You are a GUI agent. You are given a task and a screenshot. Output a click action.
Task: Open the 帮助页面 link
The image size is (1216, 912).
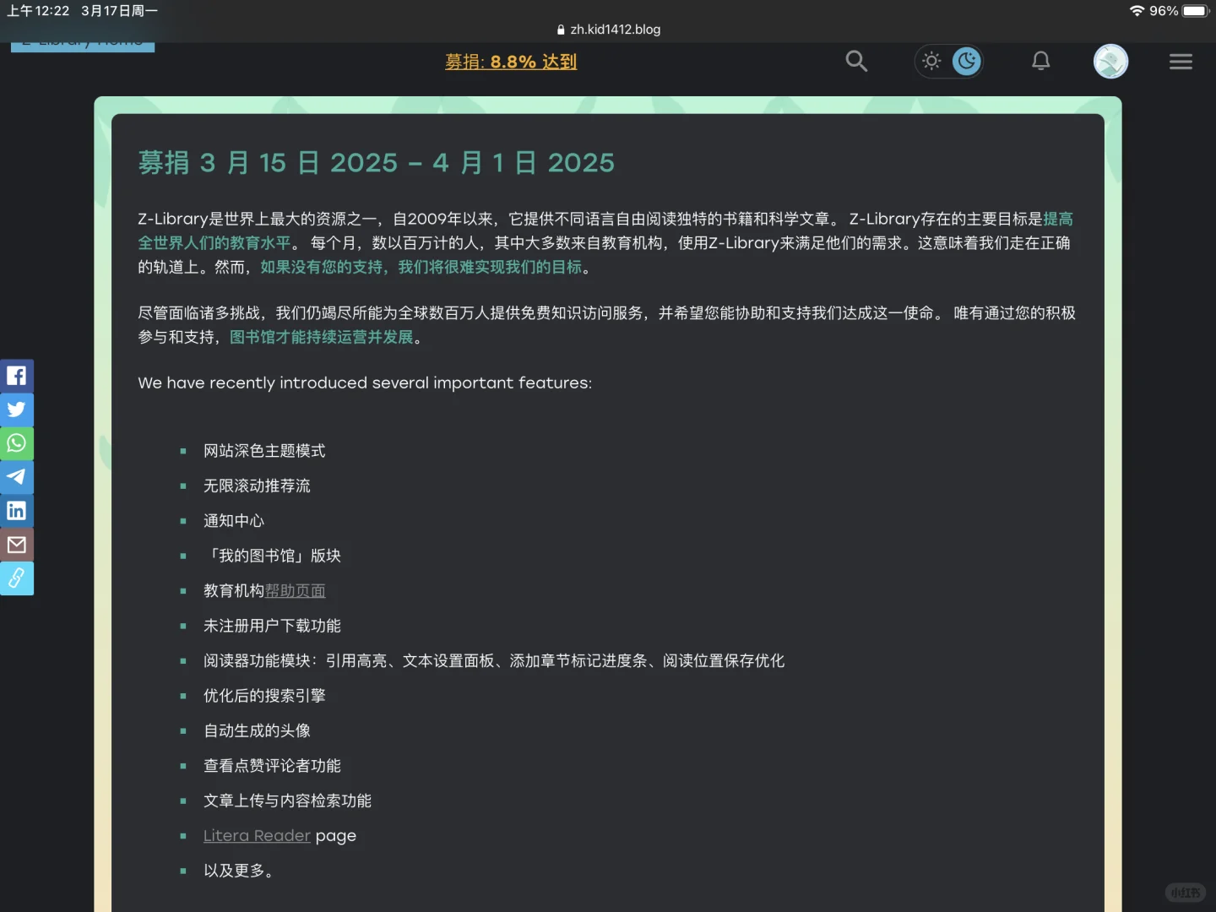pos(295,591)
